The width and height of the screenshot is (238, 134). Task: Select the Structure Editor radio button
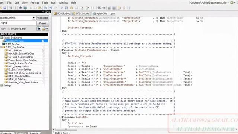(x=9, y=29)
